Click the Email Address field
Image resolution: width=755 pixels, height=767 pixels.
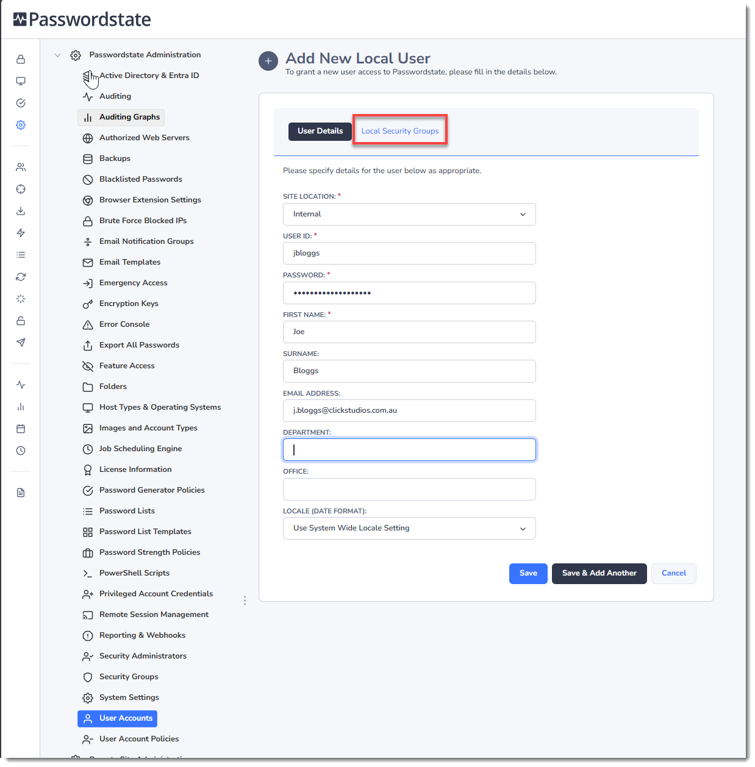[409, 411]
